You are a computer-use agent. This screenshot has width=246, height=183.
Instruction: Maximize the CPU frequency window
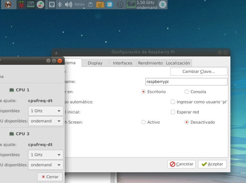point(54,61)
